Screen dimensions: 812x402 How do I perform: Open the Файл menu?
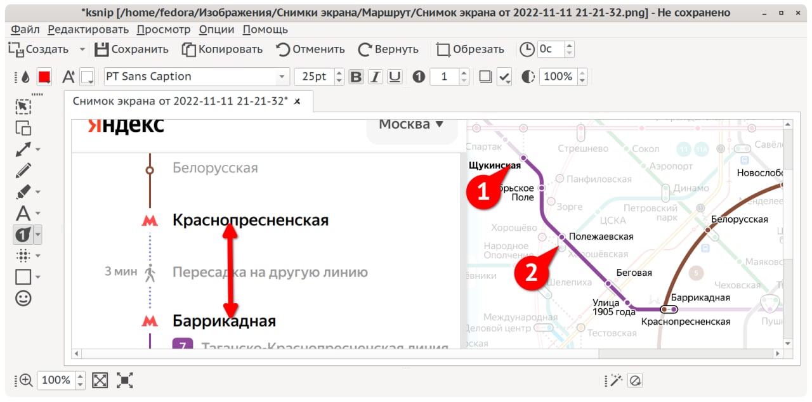25,29
